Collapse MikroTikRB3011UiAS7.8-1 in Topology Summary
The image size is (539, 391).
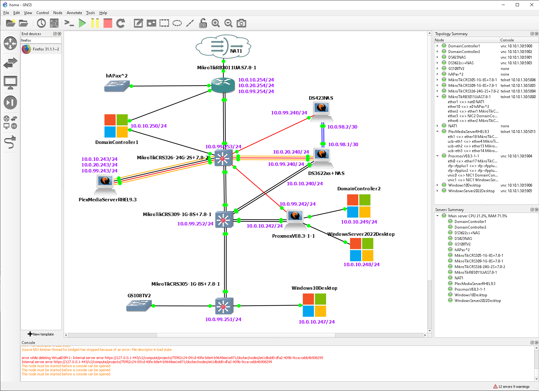pos(437,97)
